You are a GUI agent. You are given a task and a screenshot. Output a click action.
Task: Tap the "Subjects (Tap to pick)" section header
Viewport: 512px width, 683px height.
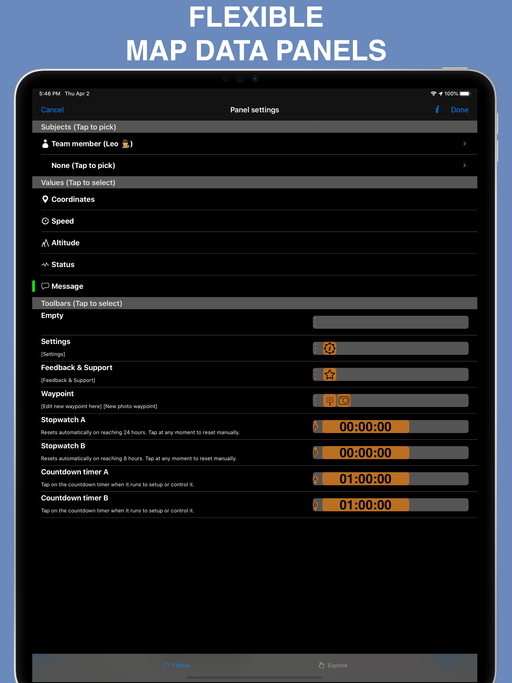coord(255,127)
